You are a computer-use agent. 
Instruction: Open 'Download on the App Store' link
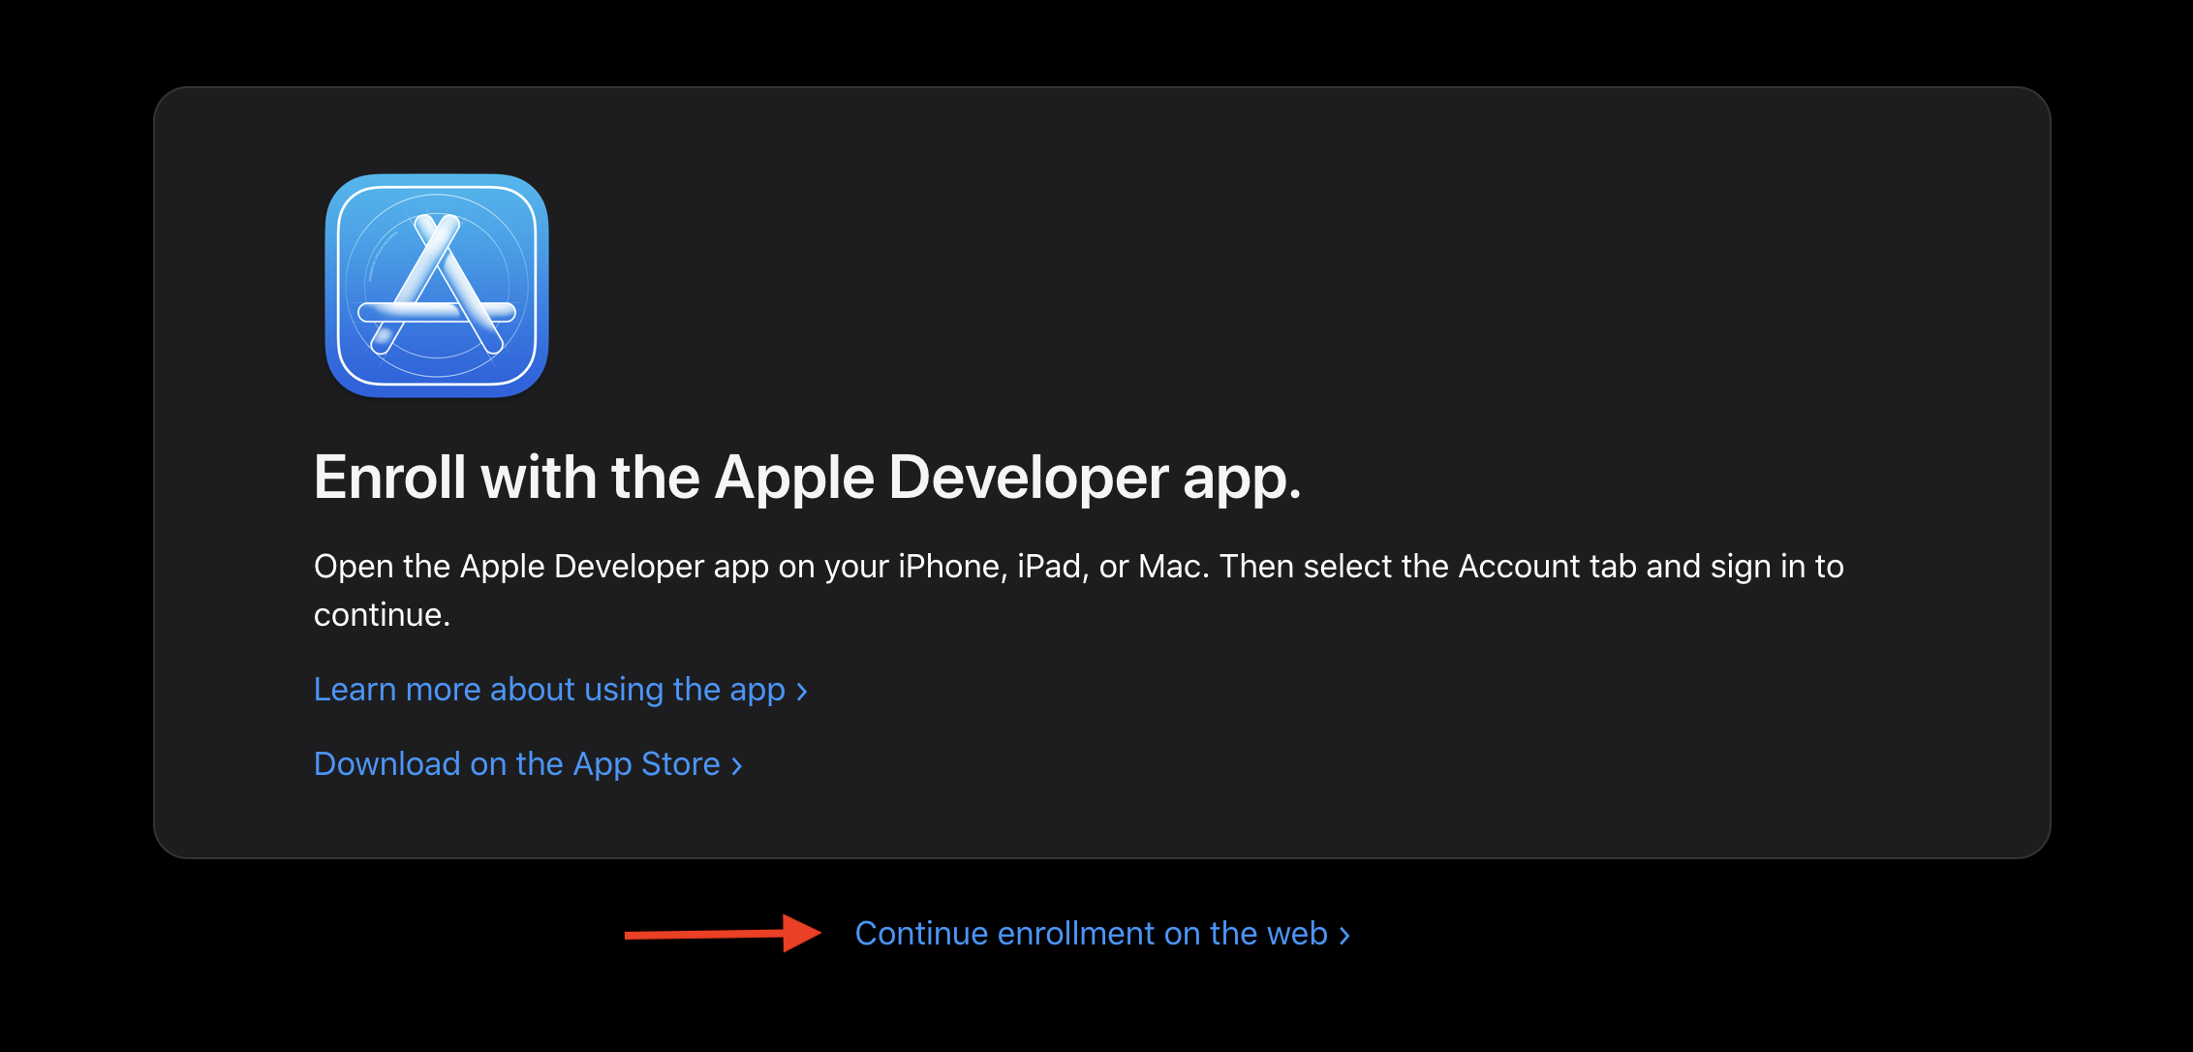coord(528,764)
